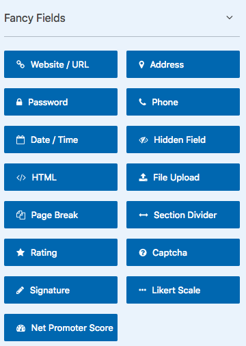Add a Section Divider field
This screenshot has width=246, height=346.
183,215
